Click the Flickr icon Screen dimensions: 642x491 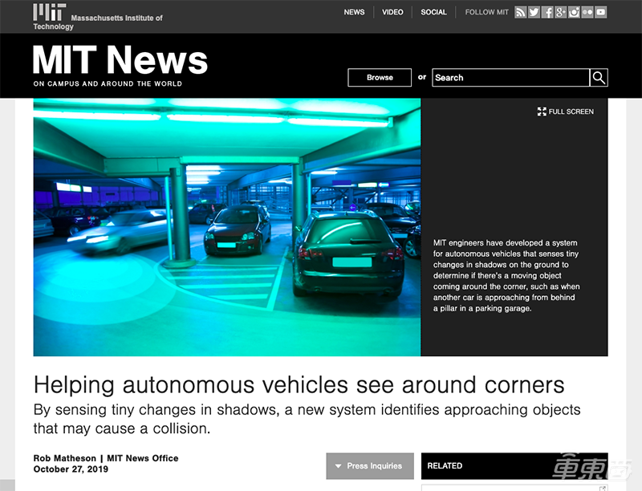click(x=587, y=12)
